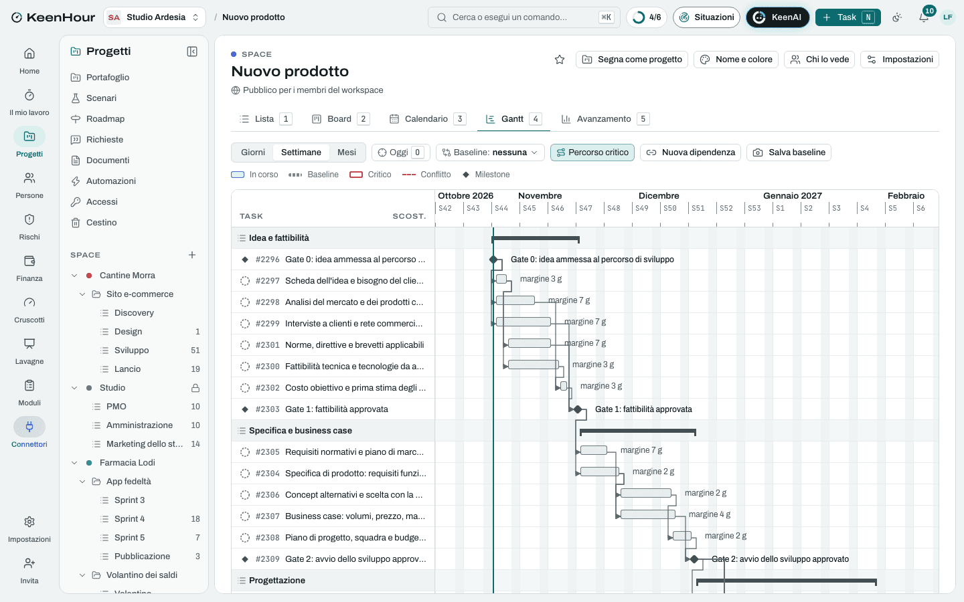Toggle status circle of task #2308

pyautogui.click(x=245, y=538)
